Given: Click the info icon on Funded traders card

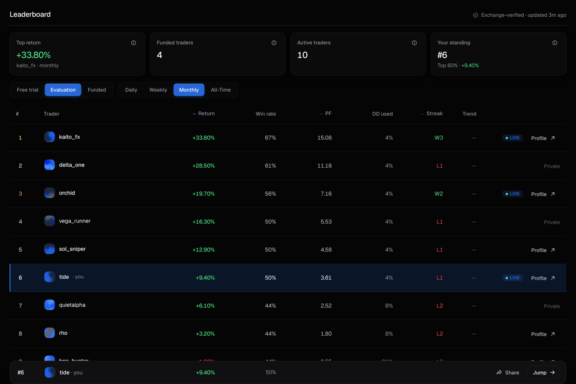Looking at the screenshot, I should (274, 43).
